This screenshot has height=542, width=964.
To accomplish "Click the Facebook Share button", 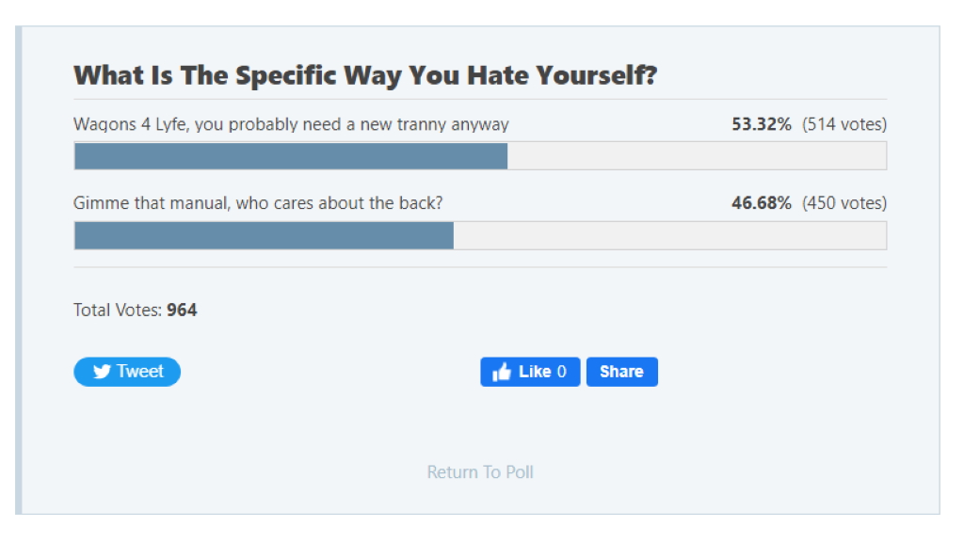I will (x=621, y=372).
